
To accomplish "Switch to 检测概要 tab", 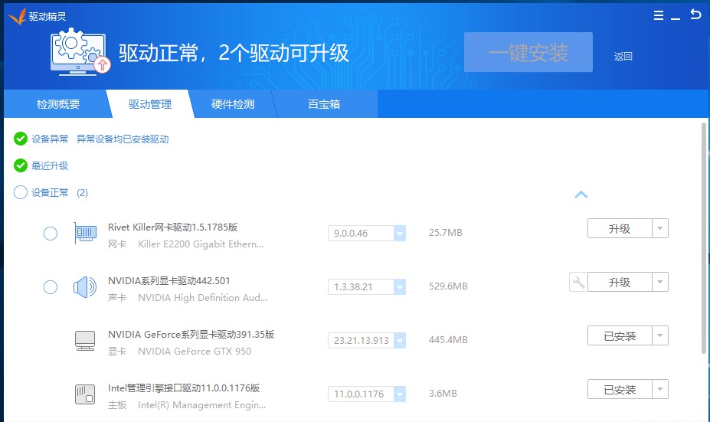I will [58, 104].
